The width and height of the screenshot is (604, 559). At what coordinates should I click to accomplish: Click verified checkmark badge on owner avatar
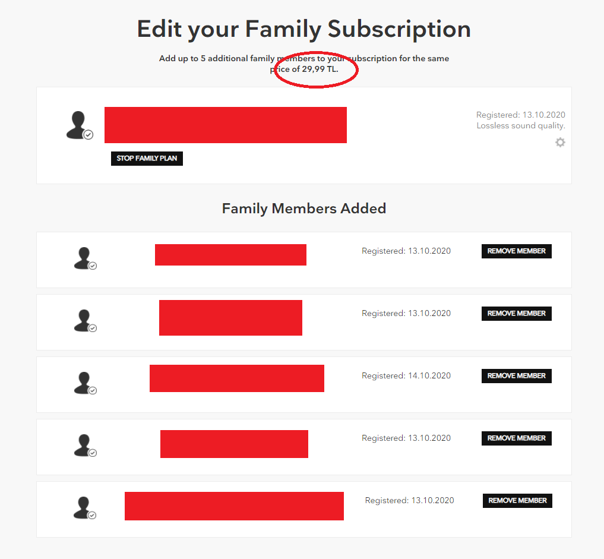click(x=88, y=135)
